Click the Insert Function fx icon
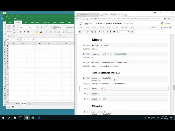The height and width of the screenshot is (131, 175). click(33, 40)
